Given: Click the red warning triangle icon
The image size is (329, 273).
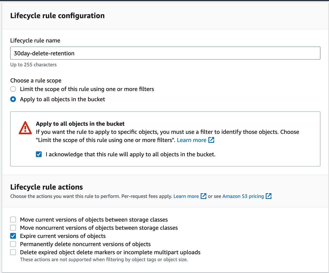Looking at the screenshot, I should [x=25, y=128].
